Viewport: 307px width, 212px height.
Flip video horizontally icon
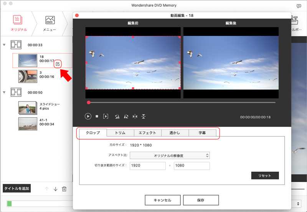(x=135, y=117)
